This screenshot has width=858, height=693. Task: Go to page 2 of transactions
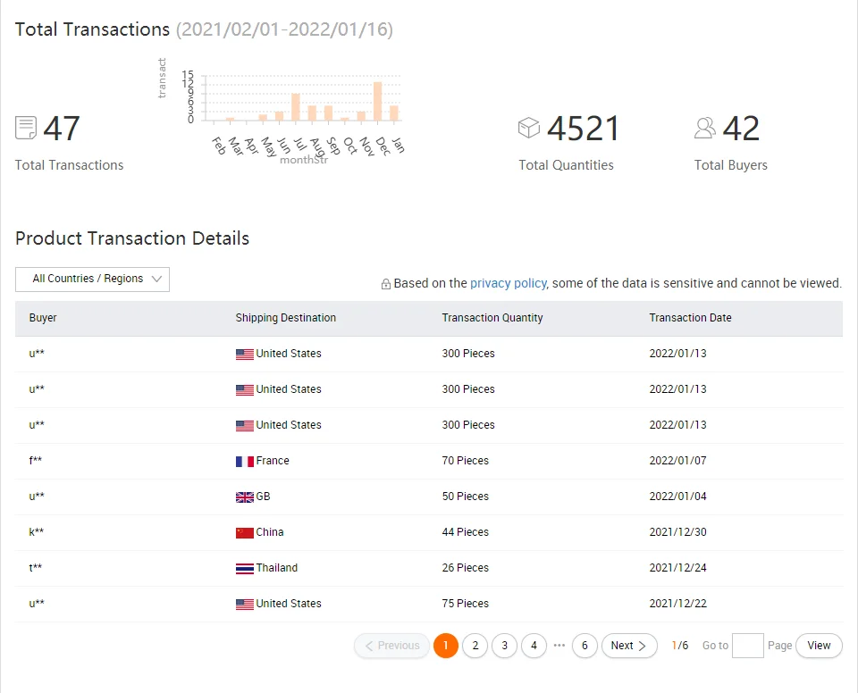coord(475,646)
